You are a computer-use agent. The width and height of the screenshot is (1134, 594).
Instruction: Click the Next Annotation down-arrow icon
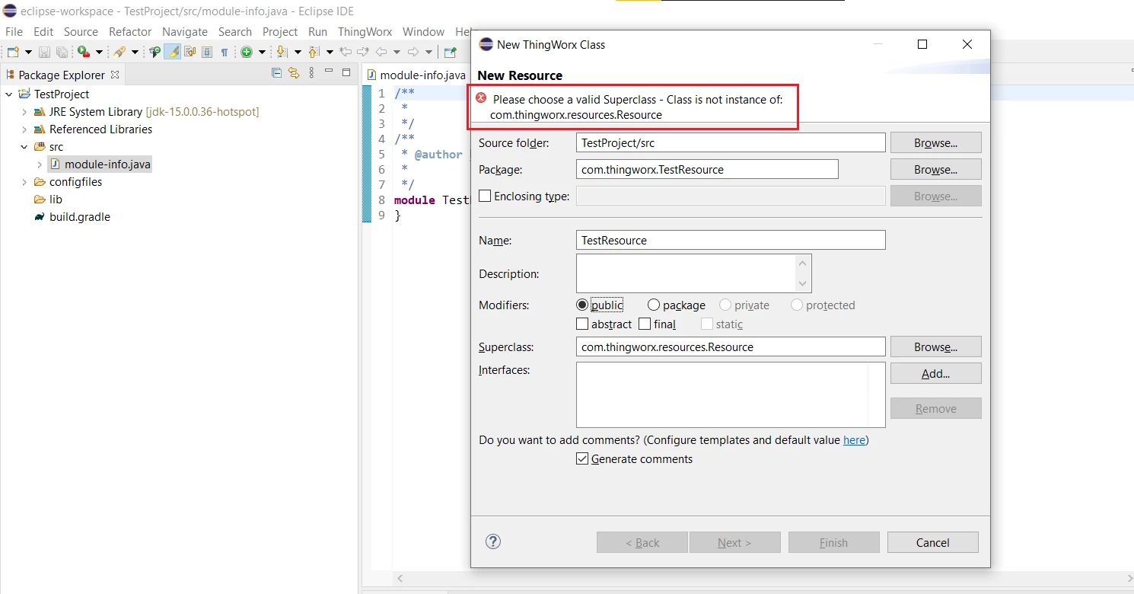pyautogui.click(x=282, y=52)
